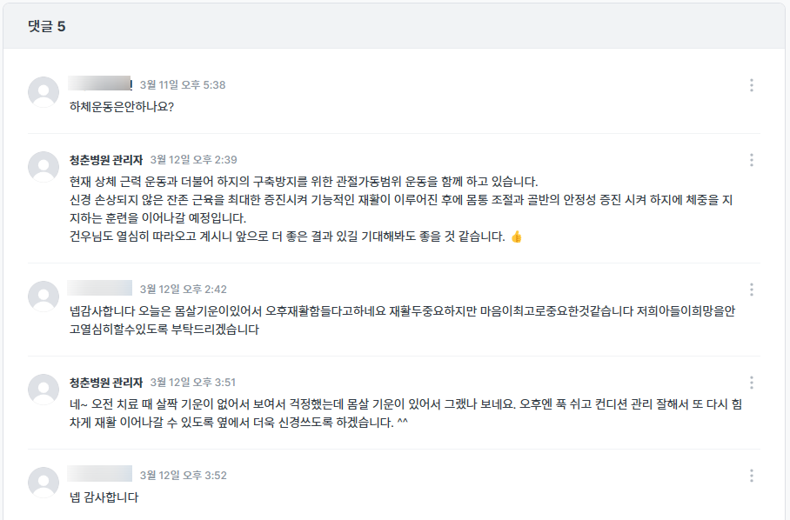Click timestamp 3월 12일 오후 2:39
The height and width of the screenshot is (520, 790).
click(193, 160)
